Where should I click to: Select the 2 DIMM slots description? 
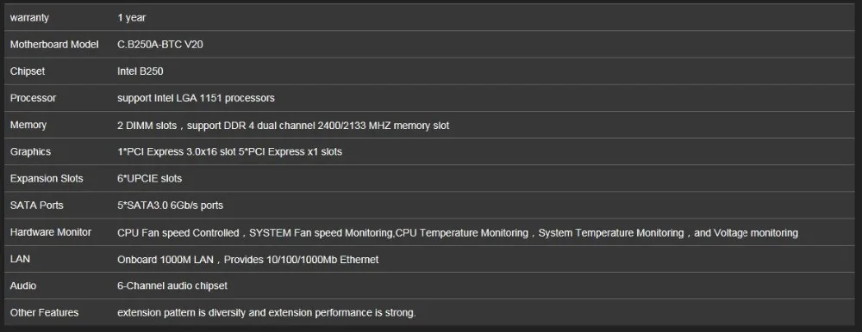click(283, 126)
